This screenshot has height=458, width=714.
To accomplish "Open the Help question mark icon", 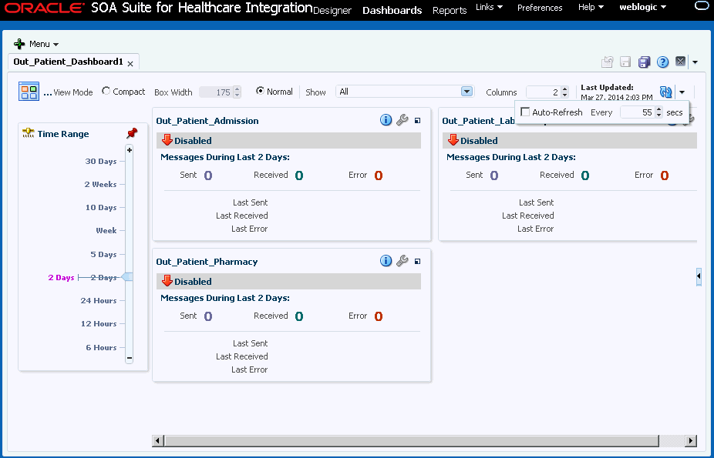I will point(662,62).
